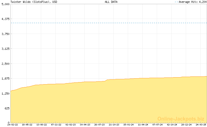The height and width of the screenshot is (127, 207).
Task: Select the 30-04-23 date label
Action: coord(85,125)
